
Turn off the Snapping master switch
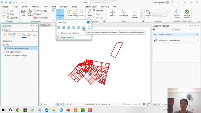point(89,22)
